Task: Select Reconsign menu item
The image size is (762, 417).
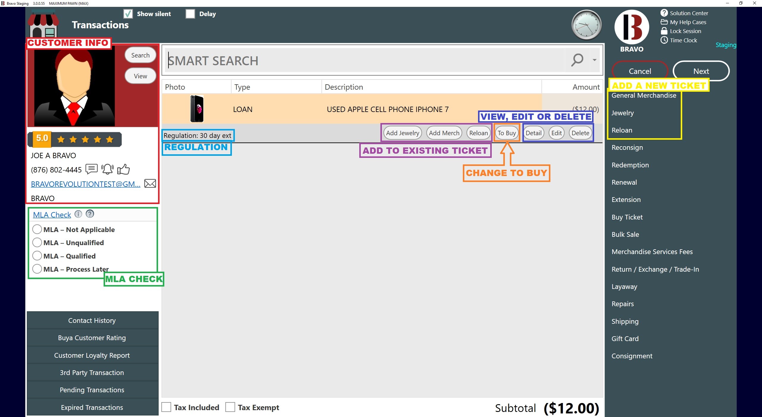Action: point(627,147)
